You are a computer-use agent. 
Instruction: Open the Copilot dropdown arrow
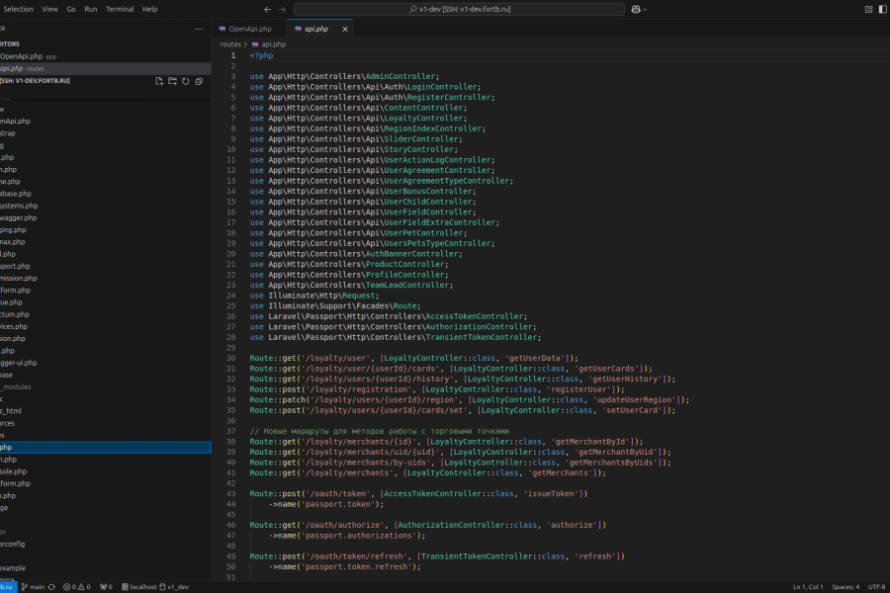(x=646, y=9)
